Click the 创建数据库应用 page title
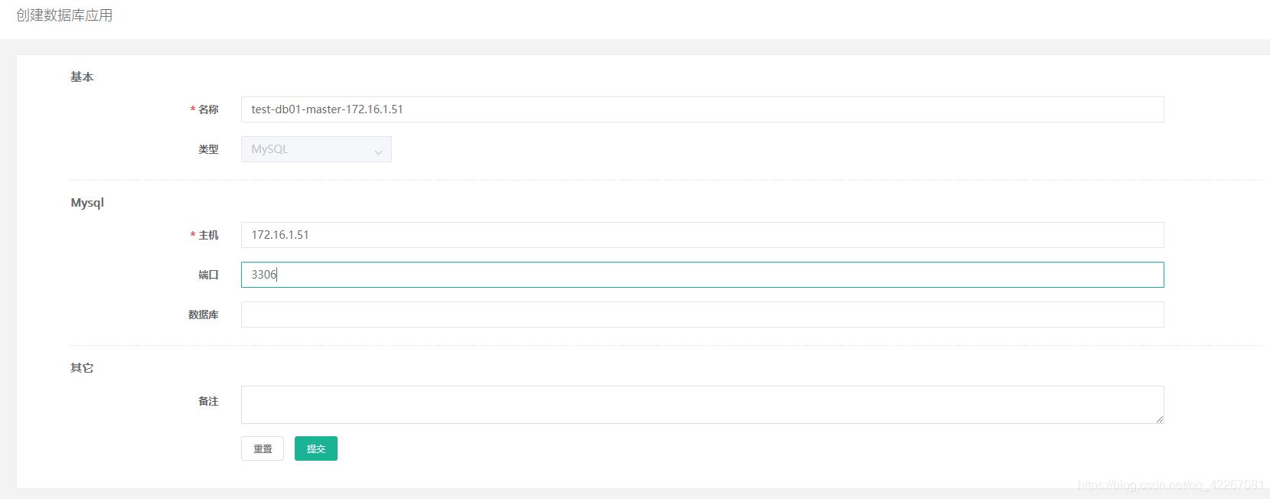Image resolution: width=1270 pixels, height=499 pixels. tap(64, 15)
